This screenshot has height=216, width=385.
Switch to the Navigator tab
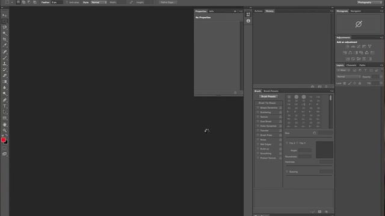click(356, 11)
